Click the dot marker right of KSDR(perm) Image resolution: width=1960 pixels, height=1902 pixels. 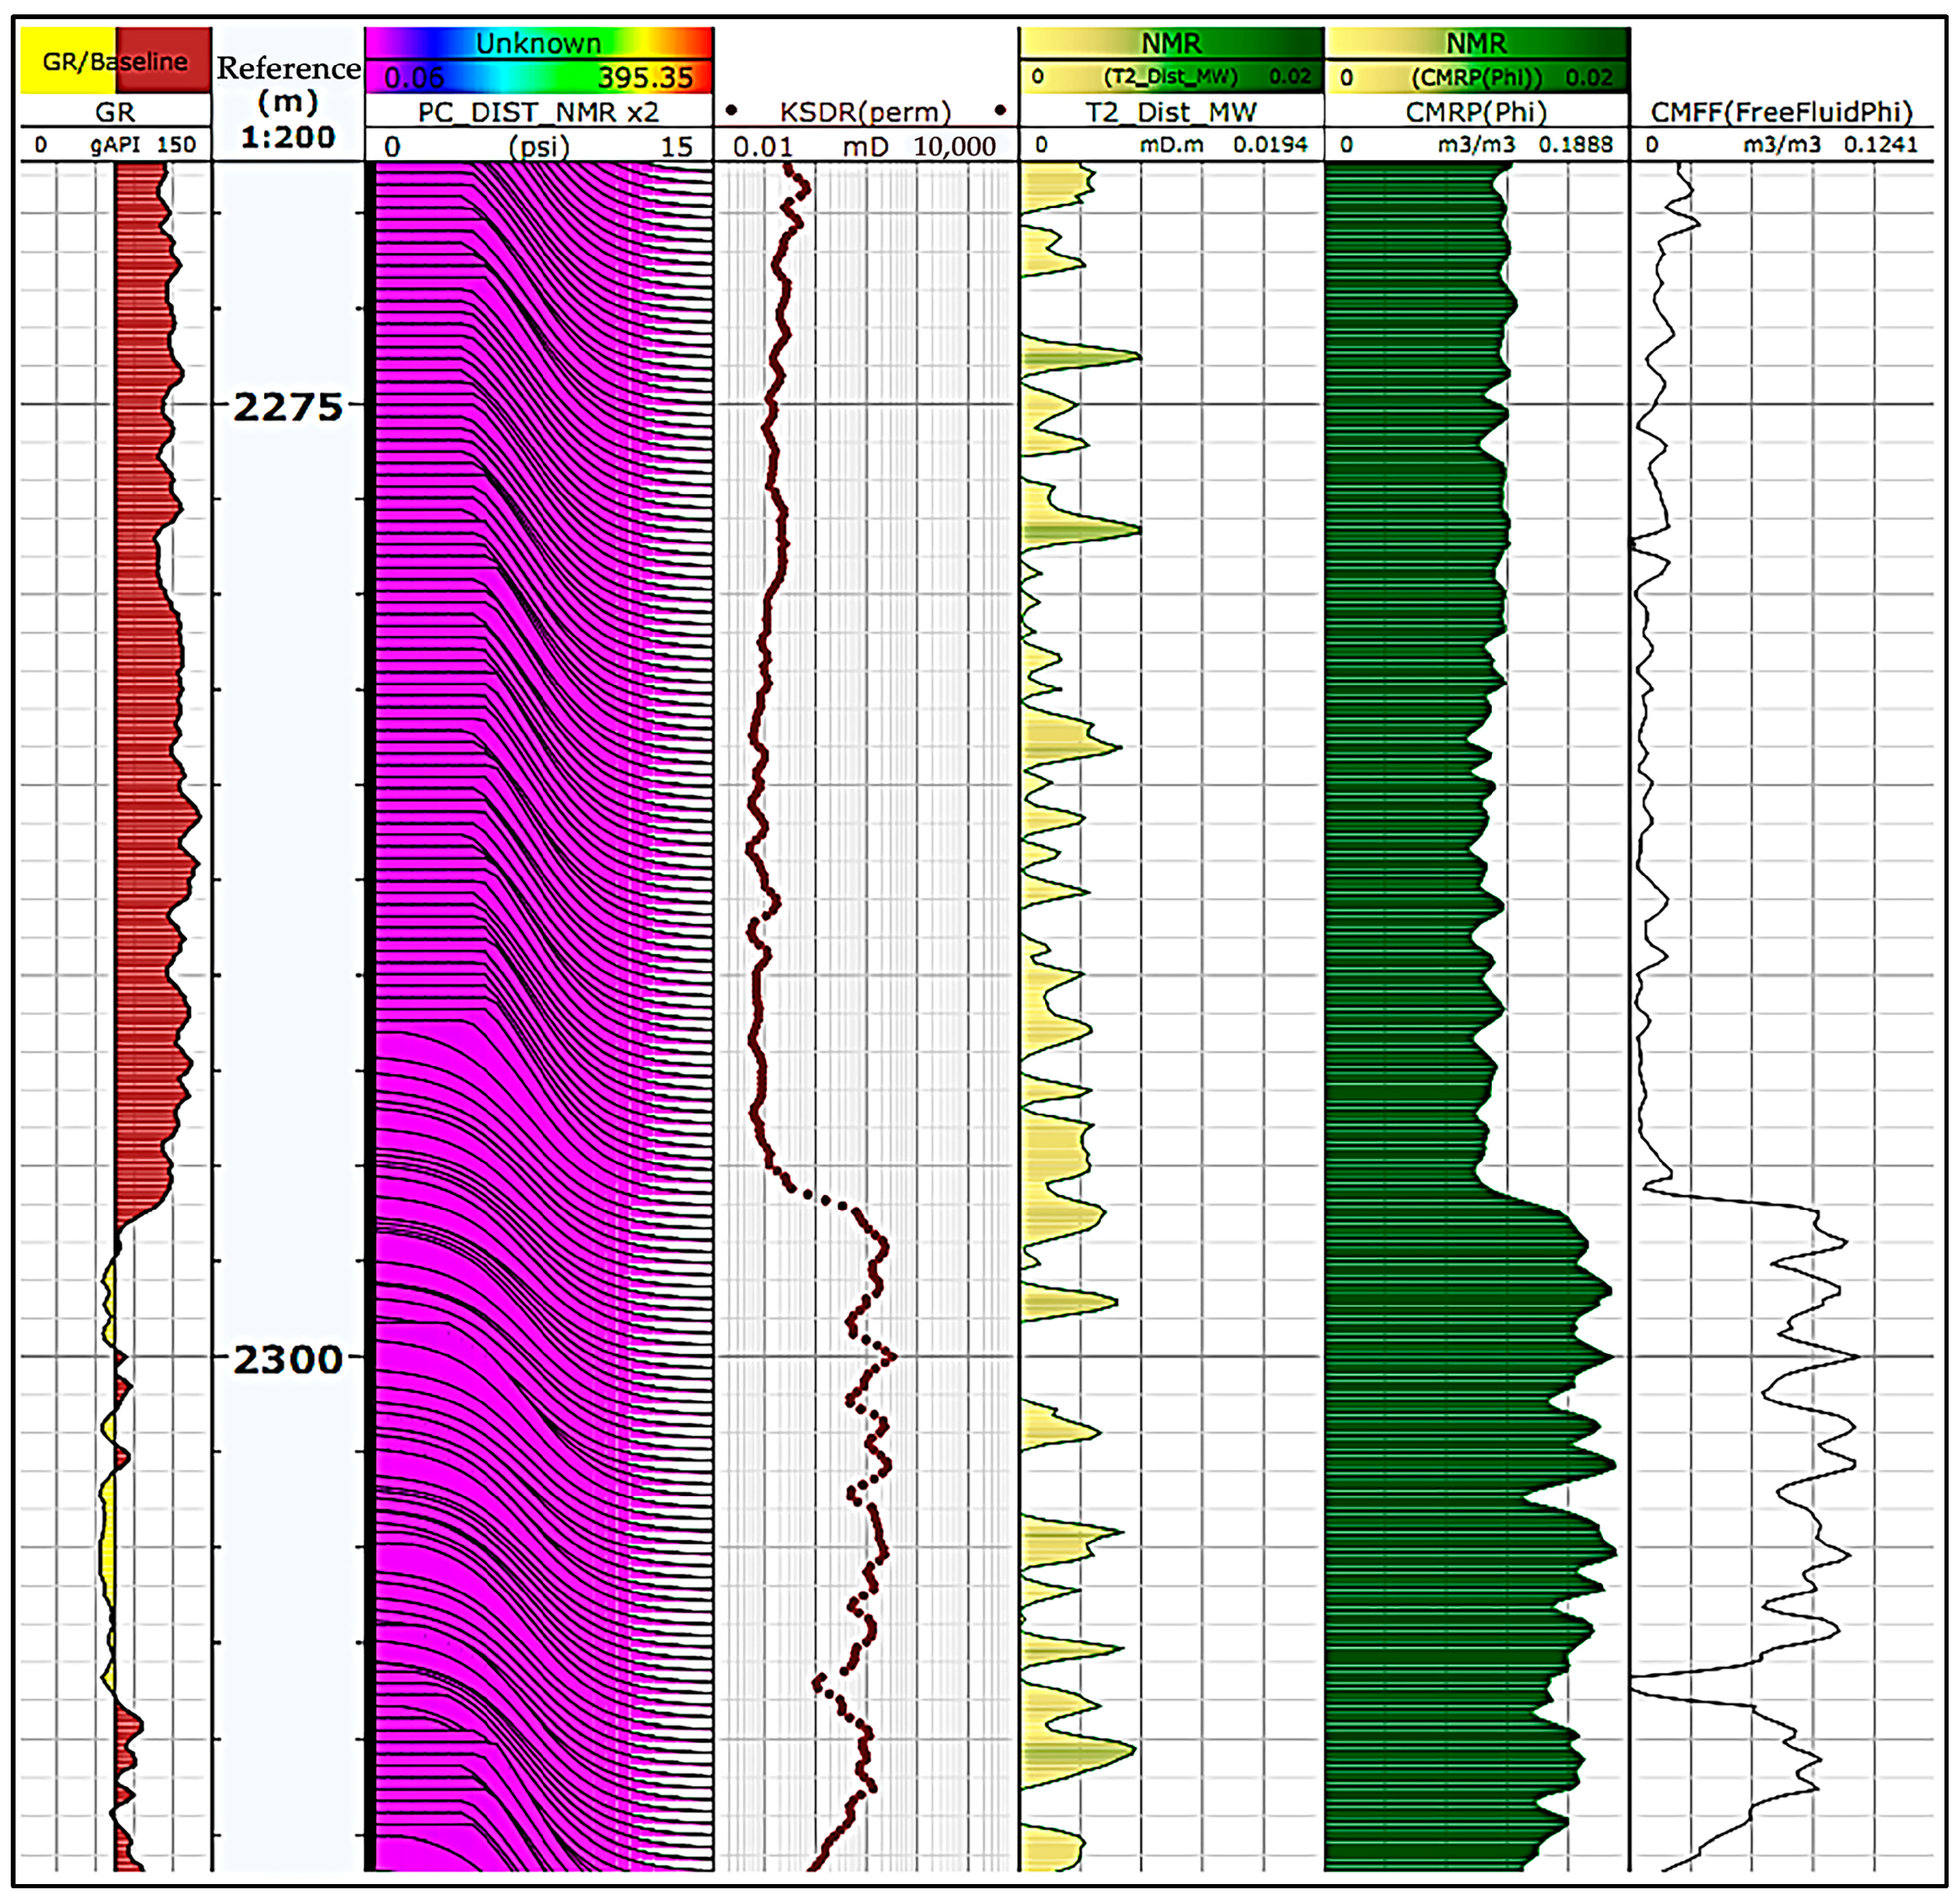pos(1000,110)
